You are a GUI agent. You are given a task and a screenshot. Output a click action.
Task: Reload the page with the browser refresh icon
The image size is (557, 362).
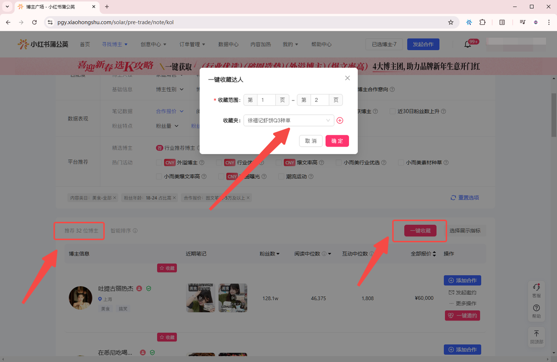(34, 22)
